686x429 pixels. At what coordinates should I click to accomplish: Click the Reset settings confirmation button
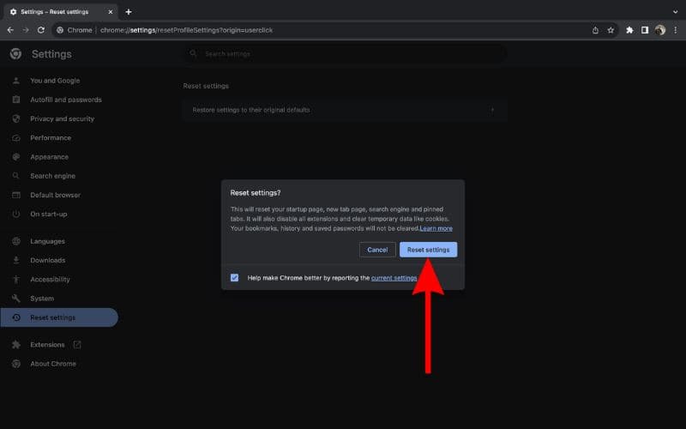point(428,250)
